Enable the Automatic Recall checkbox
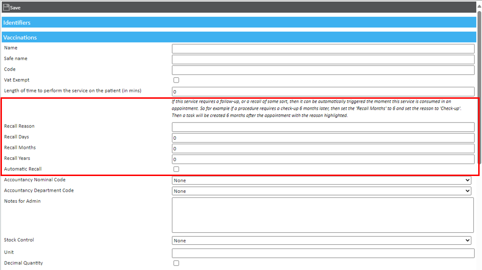Image resolution: width=482 pixels, height=270 pixels. [x=176, y=169]
